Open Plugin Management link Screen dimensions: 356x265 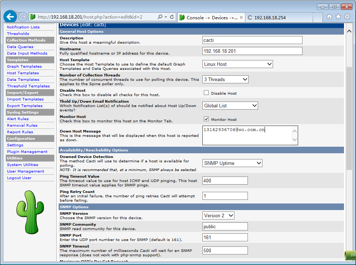tap(27, 152)
